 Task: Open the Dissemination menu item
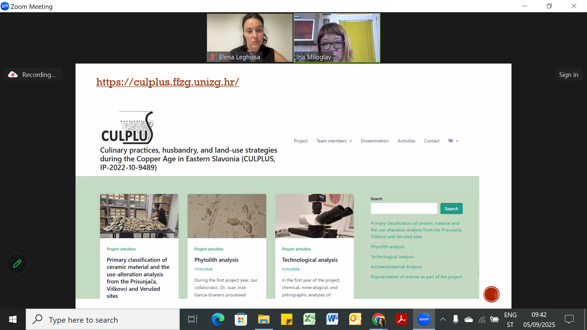(x=375, y=141)
